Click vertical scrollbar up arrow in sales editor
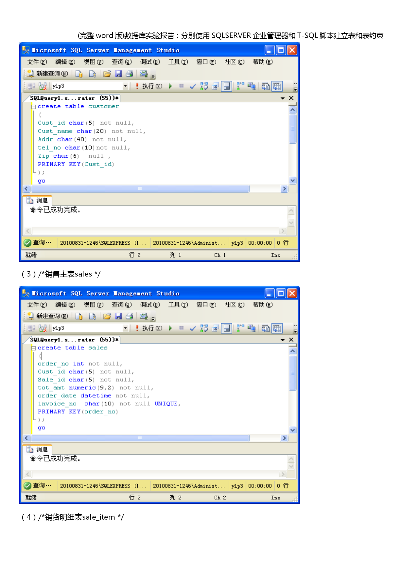The width and height of the screenshot is (403, 570). (x=293, y=351)
